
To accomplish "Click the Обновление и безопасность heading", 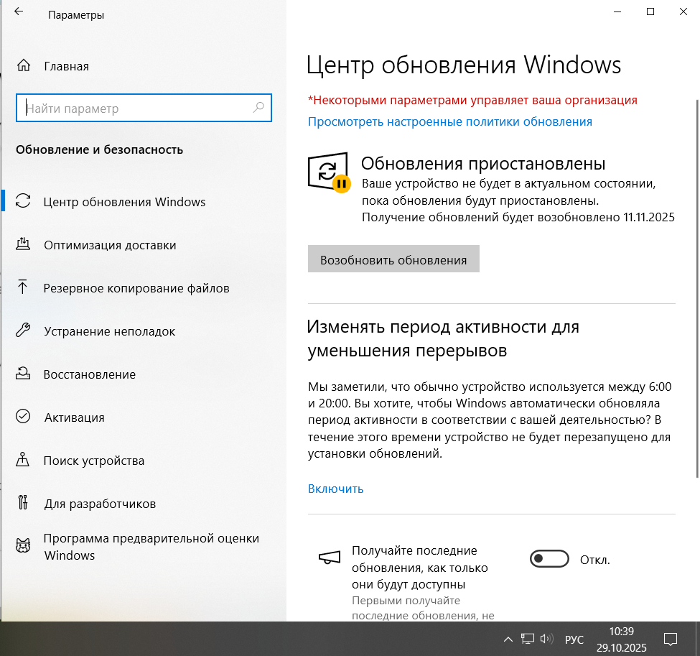I will coord(100,149).
